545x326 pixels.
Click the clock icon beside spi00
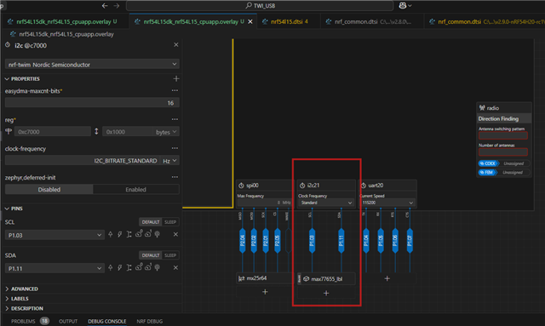(241, 186)
